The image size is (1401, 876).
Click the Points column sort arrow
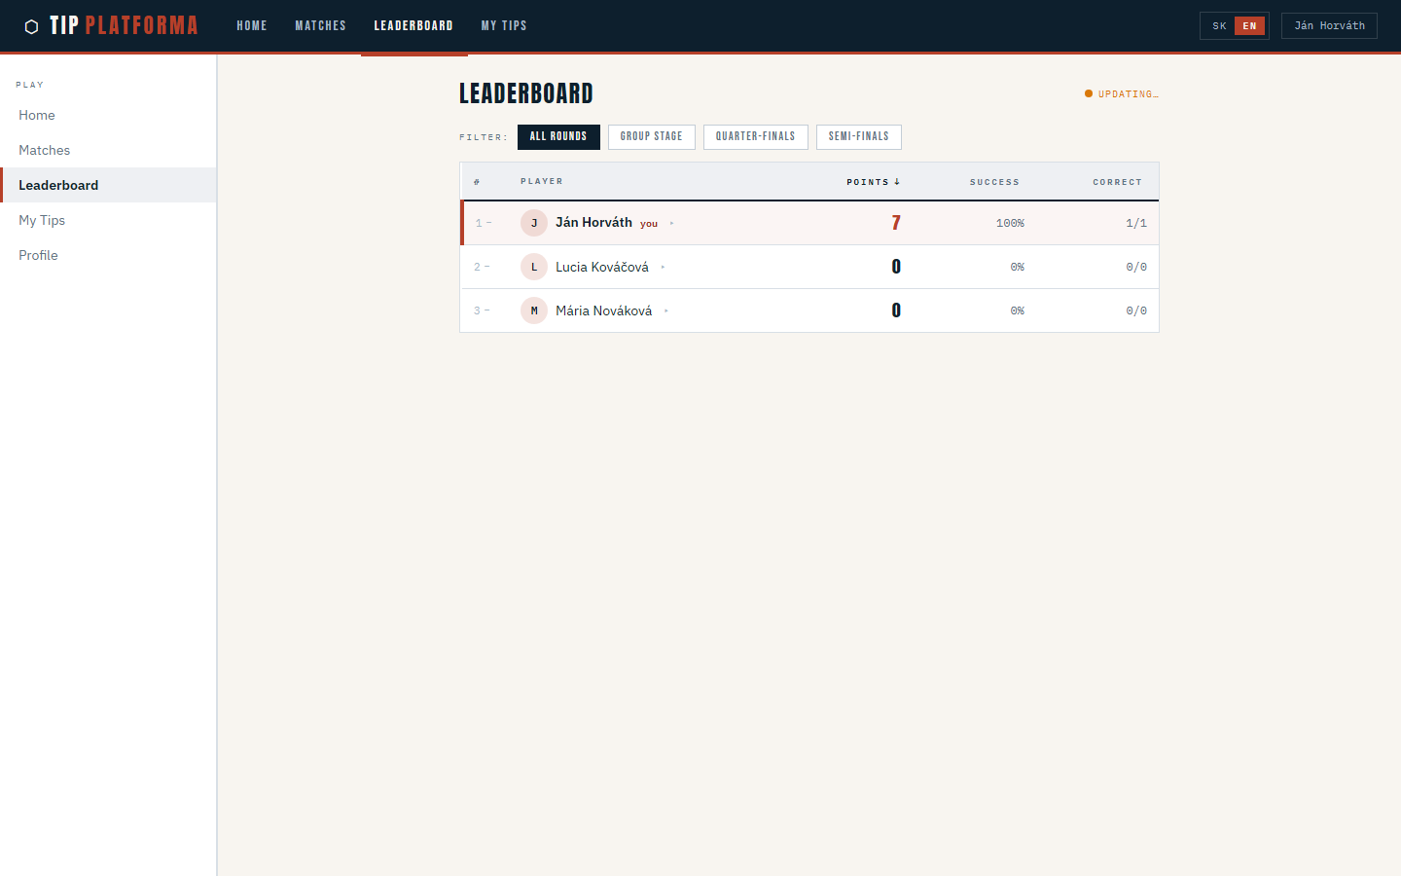[x=897, y=182]
